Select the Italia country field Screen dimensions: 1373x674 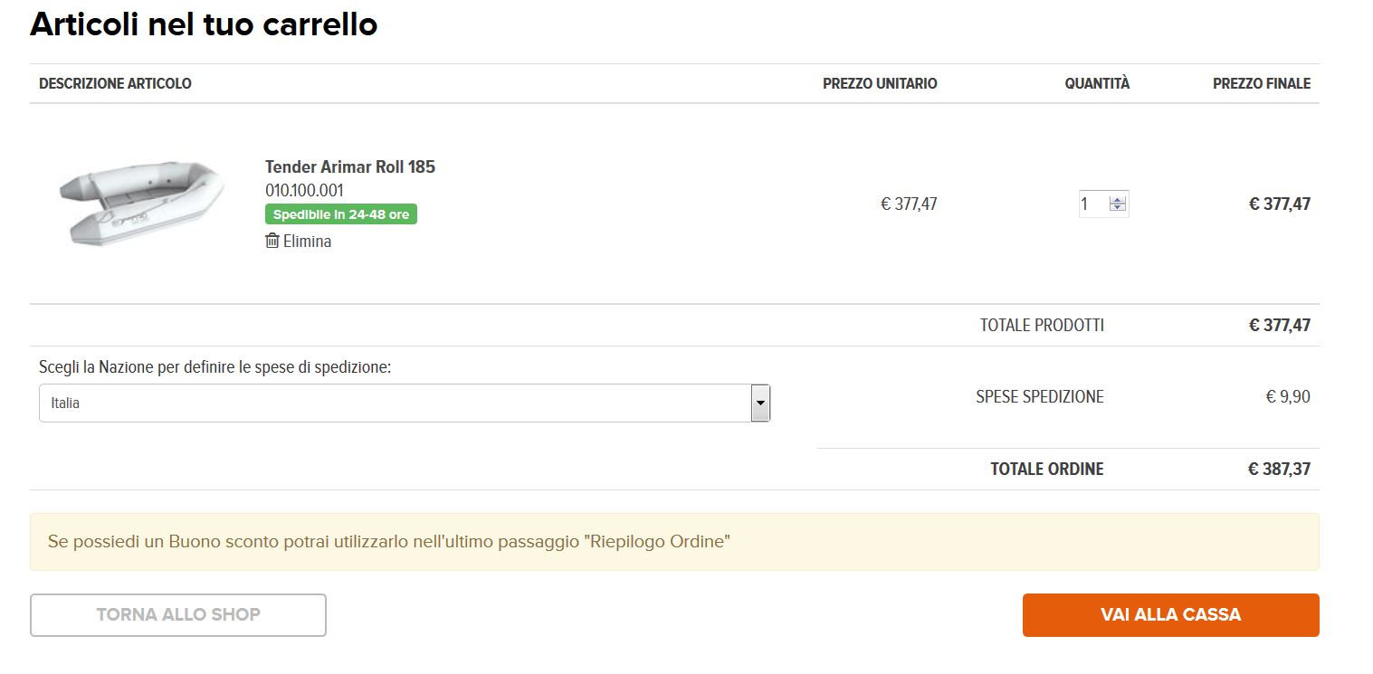tap(405, 403)
